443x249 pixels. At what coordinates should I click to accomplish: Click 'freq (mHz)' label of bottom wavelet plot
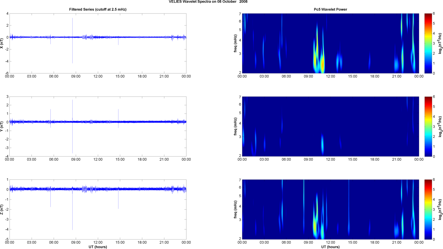click(x=235, y=209)
